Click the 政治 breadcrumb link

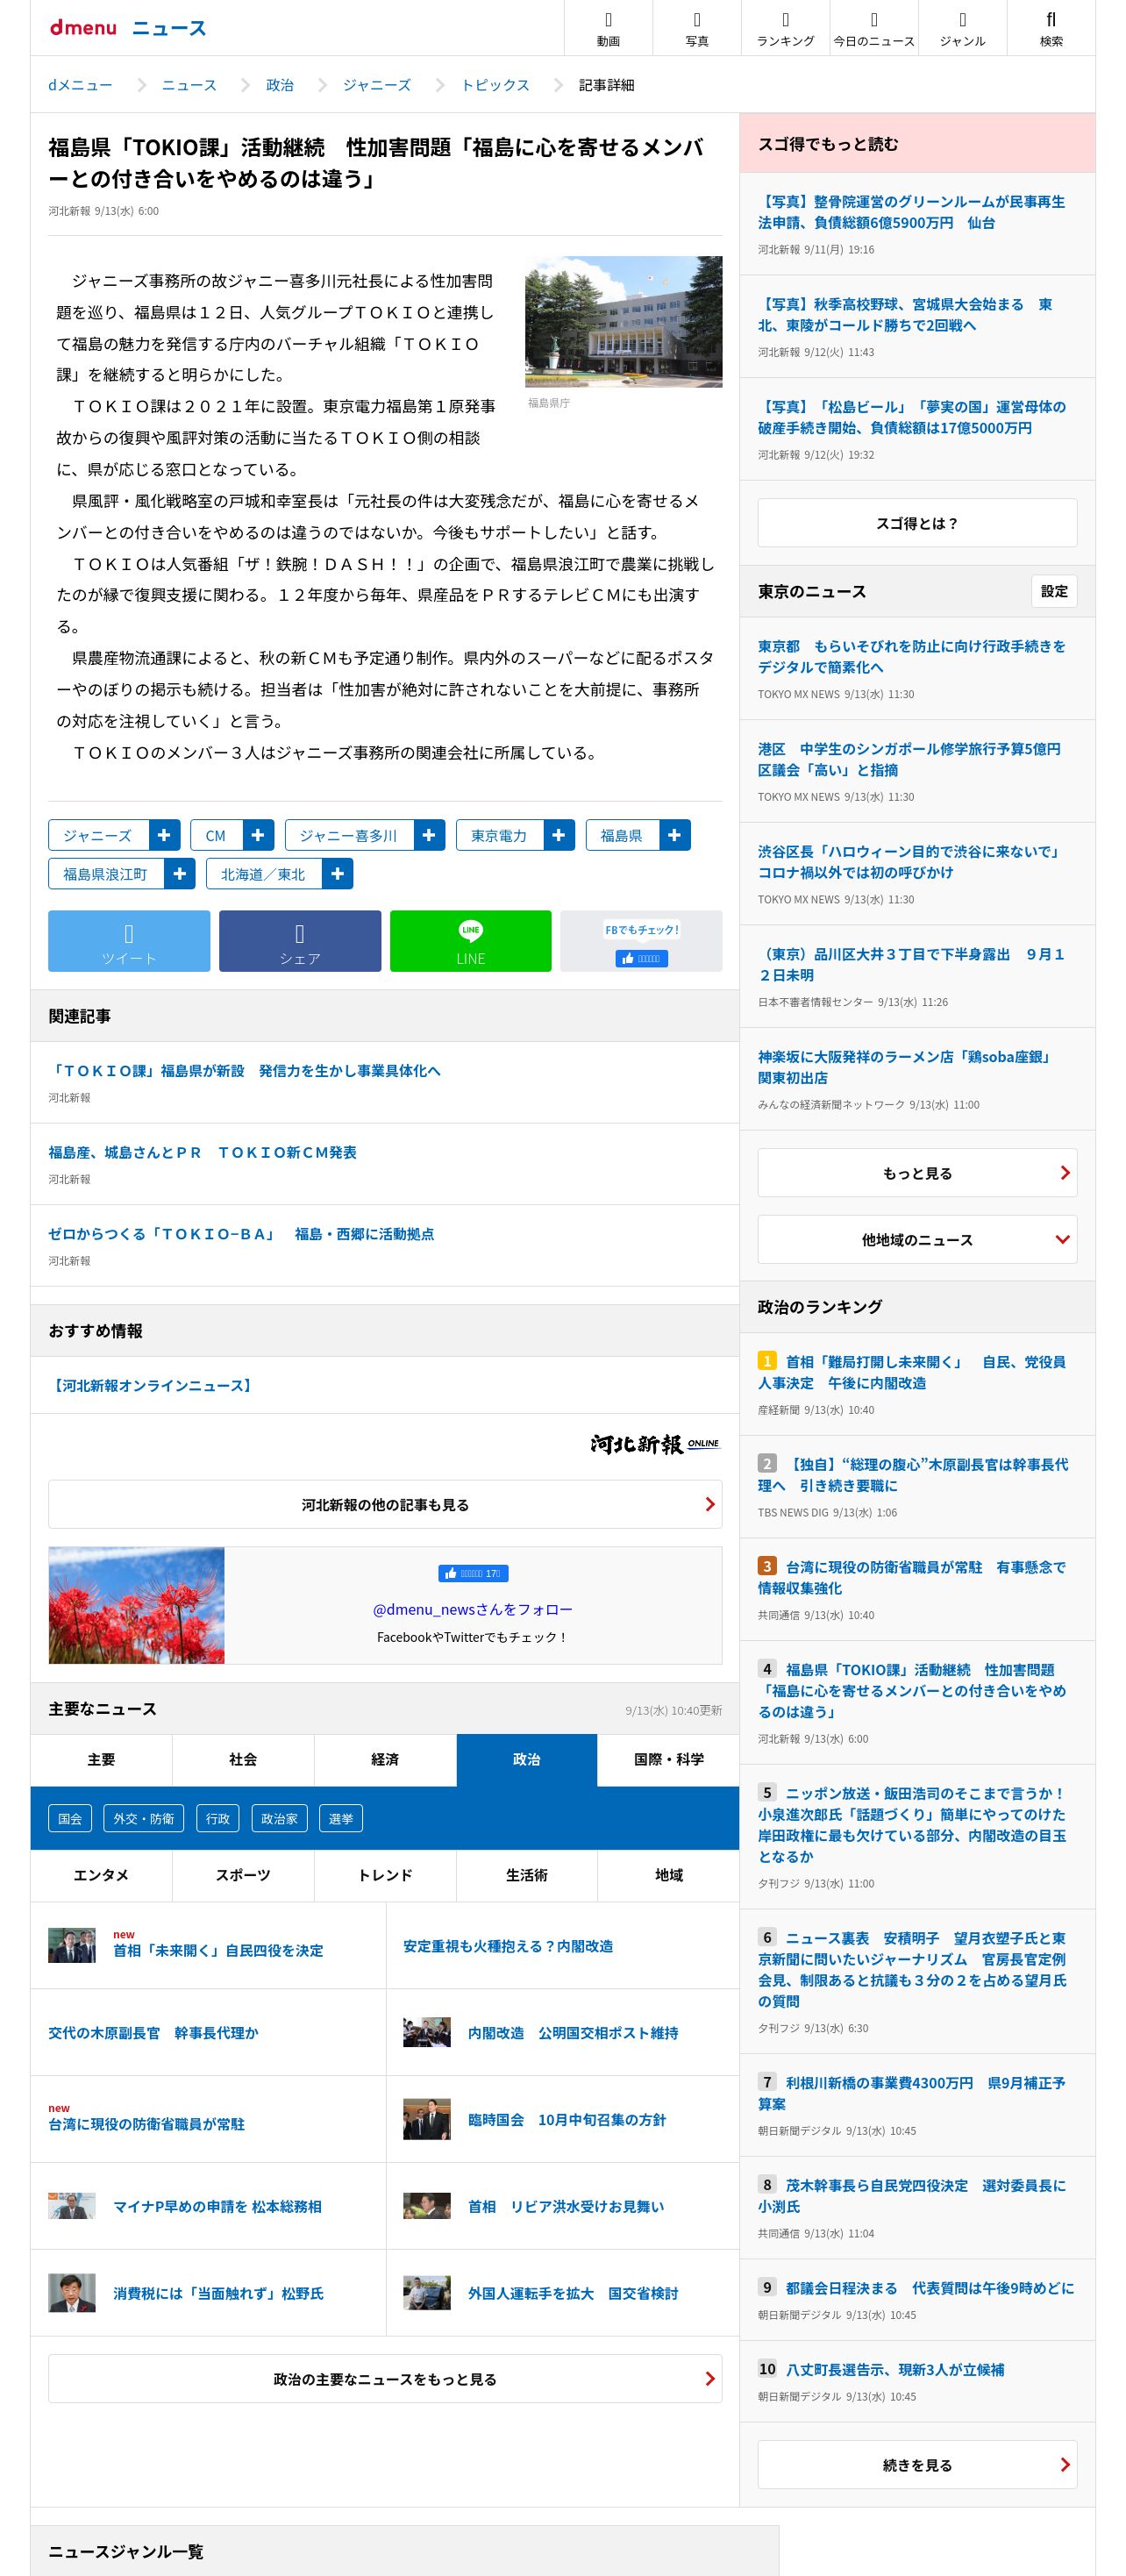coord(280,85)
